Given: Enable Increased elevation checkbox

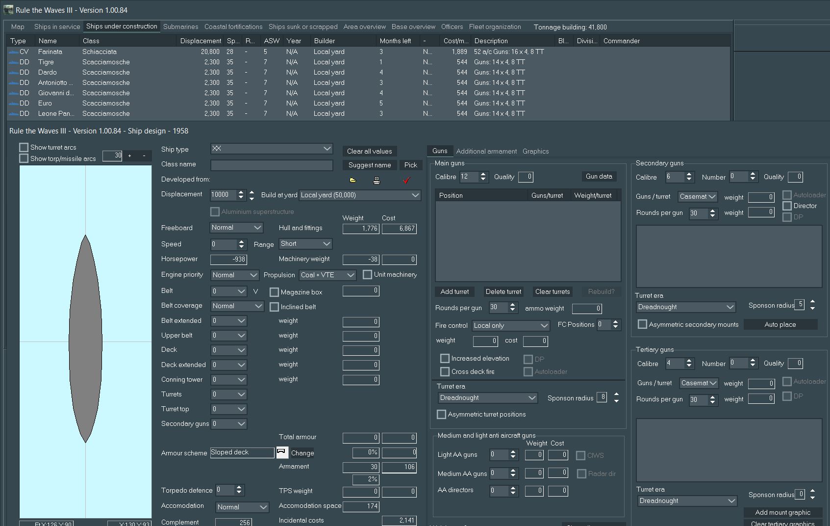Looking at the screenshot, I should tap(445, 358).
